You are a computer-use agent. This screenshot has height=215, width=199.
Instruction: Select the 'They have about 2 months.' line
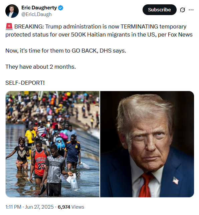point(41,67)
